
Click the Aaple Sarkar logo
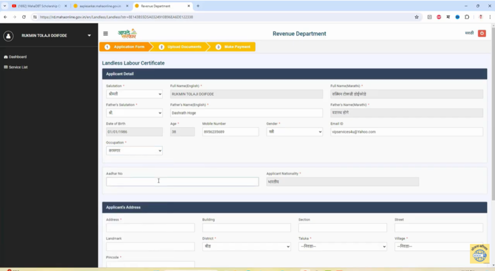click(x=127, y=33)
